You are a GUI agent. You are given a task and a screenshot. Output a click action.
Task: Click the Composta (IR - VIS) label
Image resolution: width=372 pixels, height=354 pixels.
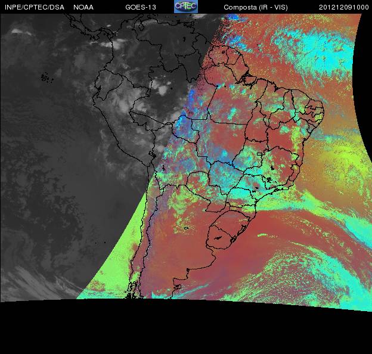tap(256, 7)
